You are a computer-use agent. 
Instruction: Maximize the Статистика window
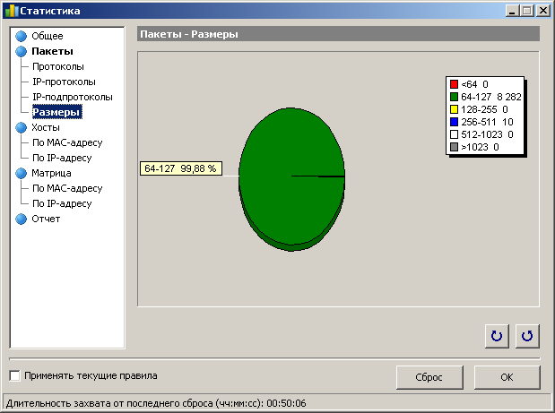[x=526, y=11]
